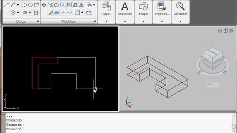The image size is (237, 133).
Task: Click the Modificar panel corner launcher arrow
Action: (95, 21)
